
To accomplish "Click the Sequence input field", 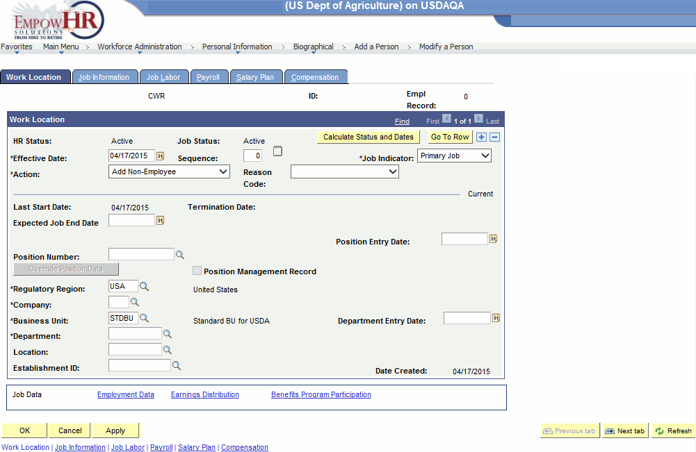I will point(252,156).
